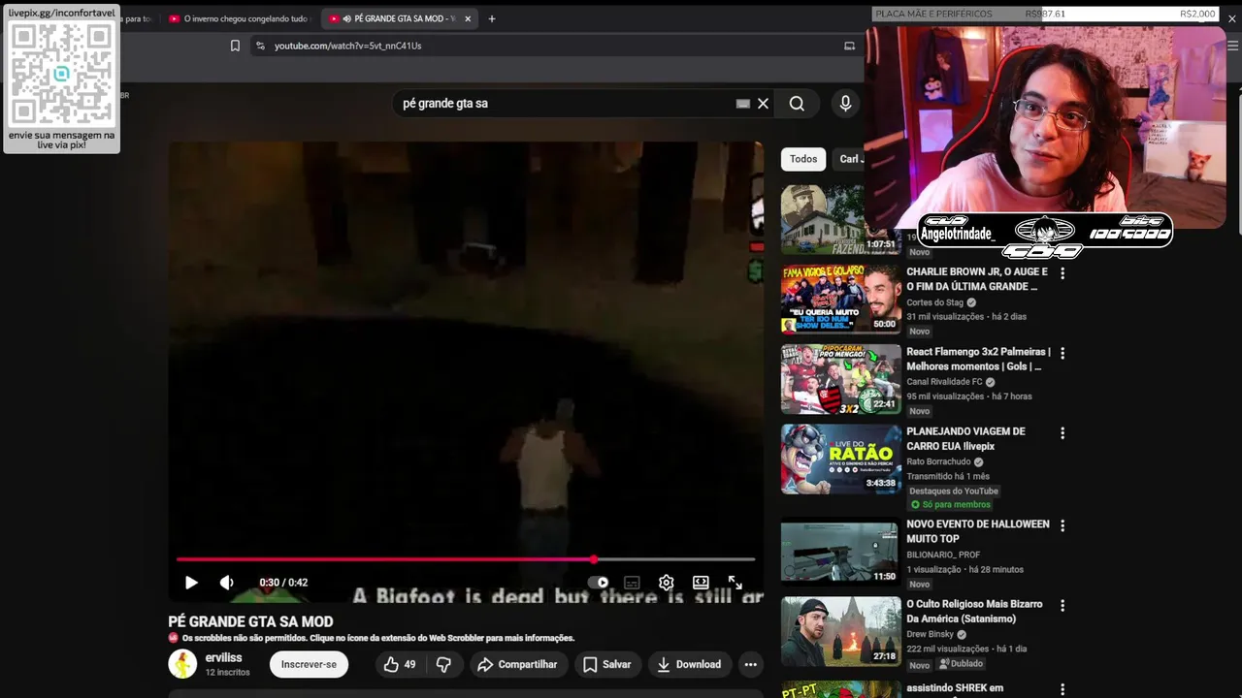Screen dimensions: 1242x698
Task: Switch to the "O inverno chegou congelando tudo" tab
Action: click(x=239, y=18)
